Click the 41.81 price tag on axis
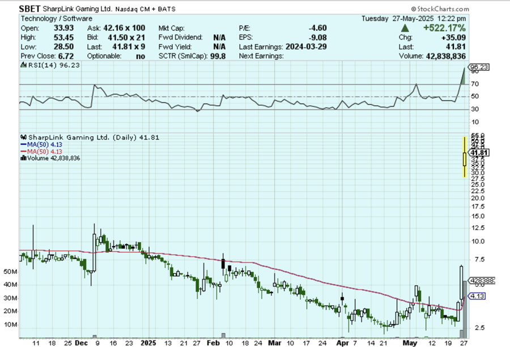Image resolution: width=510 pixels, height=347 pixels. [479, 153]
